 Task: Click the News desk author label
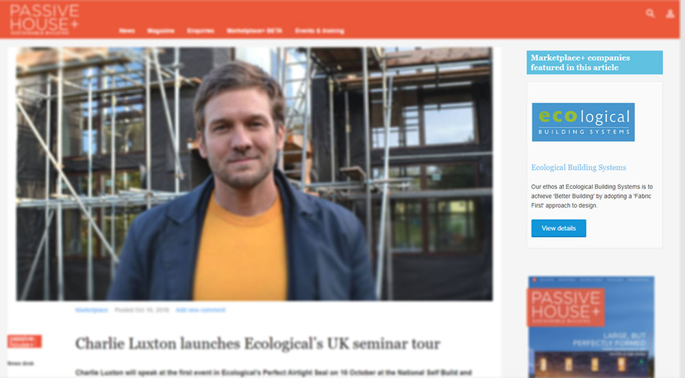pyautogui.click(x=21, y=363)
